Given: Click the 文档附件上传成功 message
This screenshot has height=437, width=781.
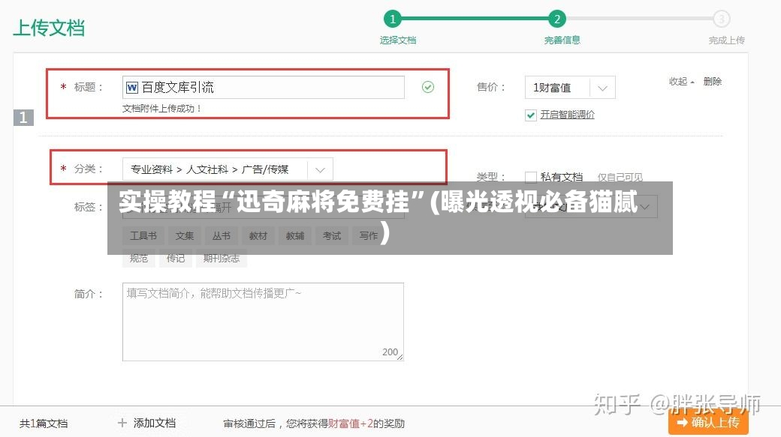Looking at the screenshot, I should [161, 109].
